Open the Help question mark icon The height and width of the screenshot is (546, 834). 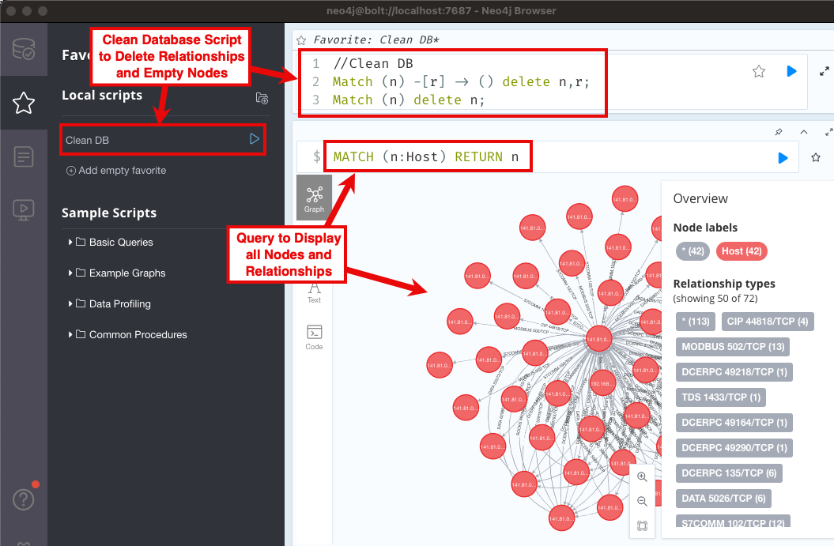(24, 499)
